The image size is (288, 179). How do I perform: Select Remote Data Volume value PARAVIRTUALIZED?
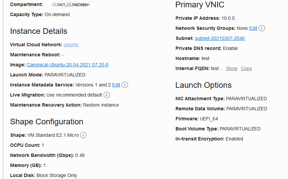point(247,109)
